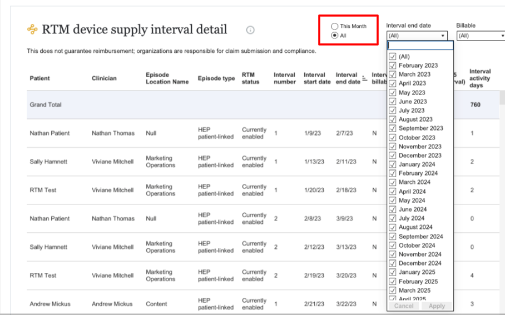Click the orange RTM logo icon
The image size is (505, 315).
pyautogui.click(x=32, y=29)
